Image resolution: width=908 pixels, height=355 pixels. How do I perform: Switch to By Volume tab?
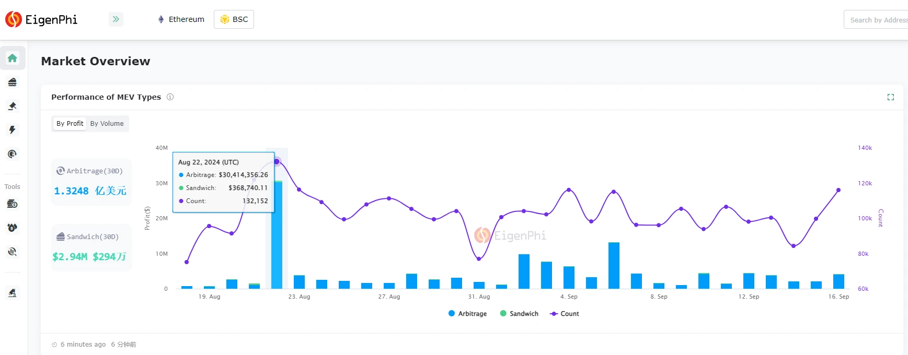point(107,124)
